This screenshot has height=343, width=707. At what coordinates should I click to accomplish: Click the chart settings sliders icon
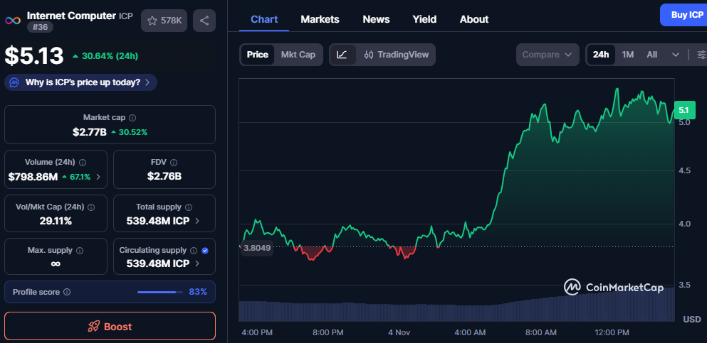pos(701,55)
